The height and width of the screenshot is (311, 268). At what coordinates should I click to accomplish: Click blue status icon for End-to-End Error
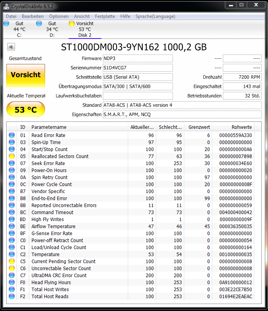(12, 198)
